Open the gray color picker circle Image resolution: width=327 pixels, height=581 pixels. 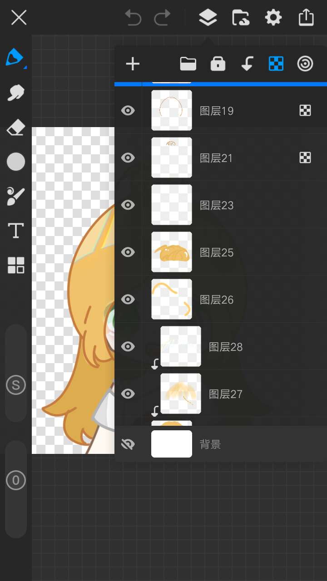[16, 162]
